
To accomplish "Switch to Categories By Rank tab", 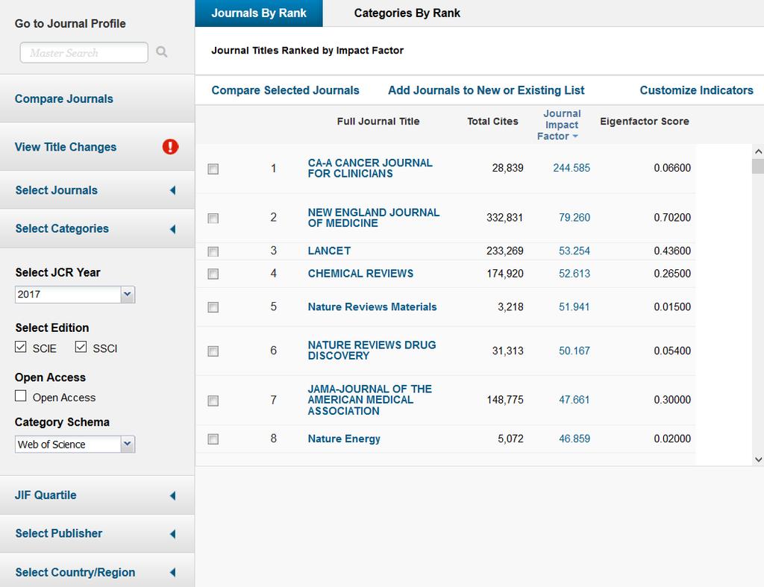I will tap(407, 13).
